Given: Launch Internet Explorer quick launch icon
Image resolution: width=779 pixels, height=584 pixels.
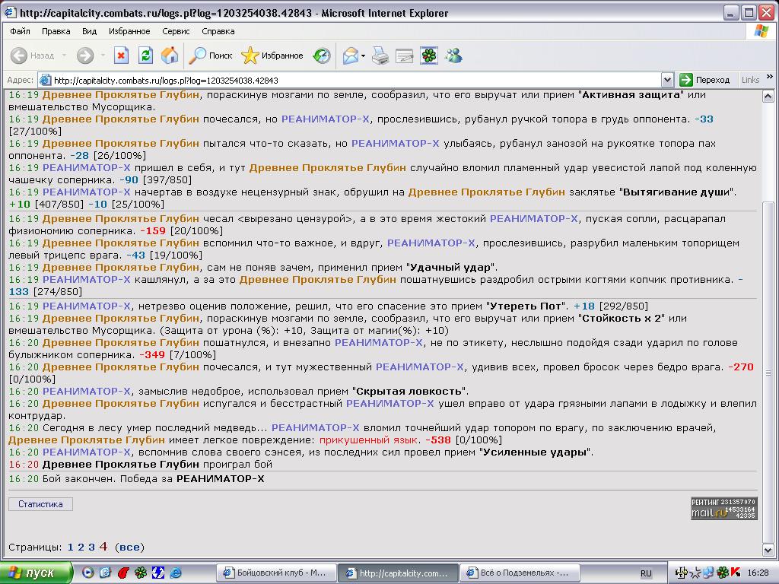Looking at the screenshot, I should [176, 573].
